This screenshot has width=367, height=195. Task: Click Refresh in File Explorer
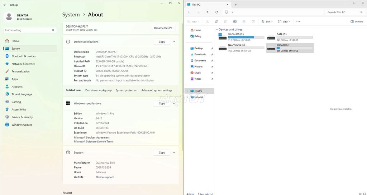coord(217,12)
